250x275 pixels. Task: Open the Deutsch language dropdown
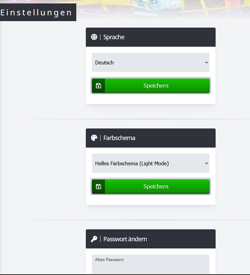tap(151, 62)
